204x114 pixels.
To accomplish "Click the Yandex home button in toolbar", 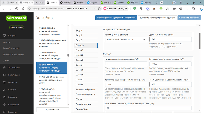I will (17, 9).
